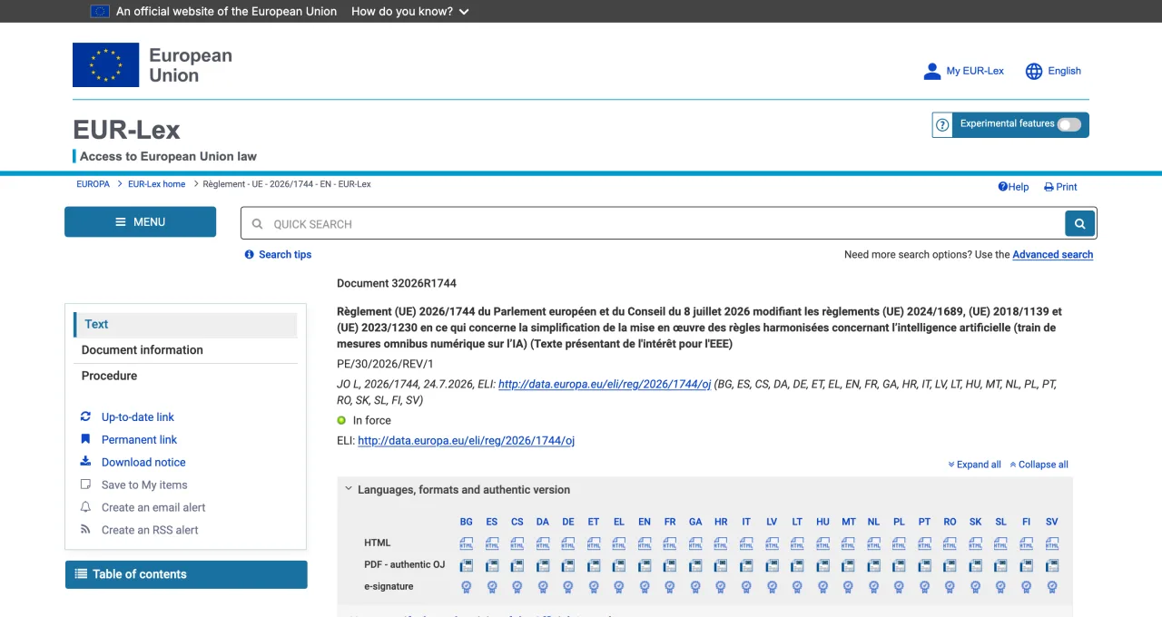Expand all document sections
Screen dimensions: 1162x617
(974, 465)
